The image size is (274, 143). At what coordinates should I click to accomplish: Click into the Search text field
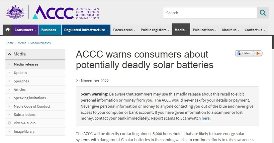tap(210, 13)
